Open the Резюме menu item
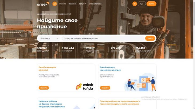Image resolution: width=195 pixels, height=109 pixels. [x=63, y=4]
